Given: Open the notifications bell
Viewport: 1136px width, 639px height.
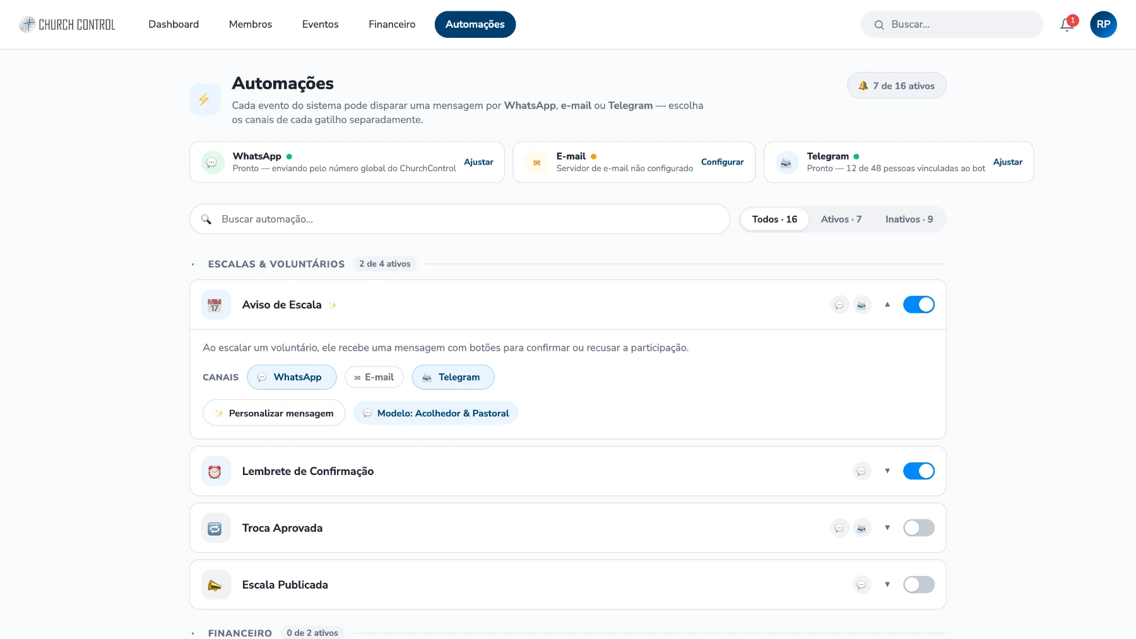Looking at the screenshot, I should click(x=1067, y=25).
